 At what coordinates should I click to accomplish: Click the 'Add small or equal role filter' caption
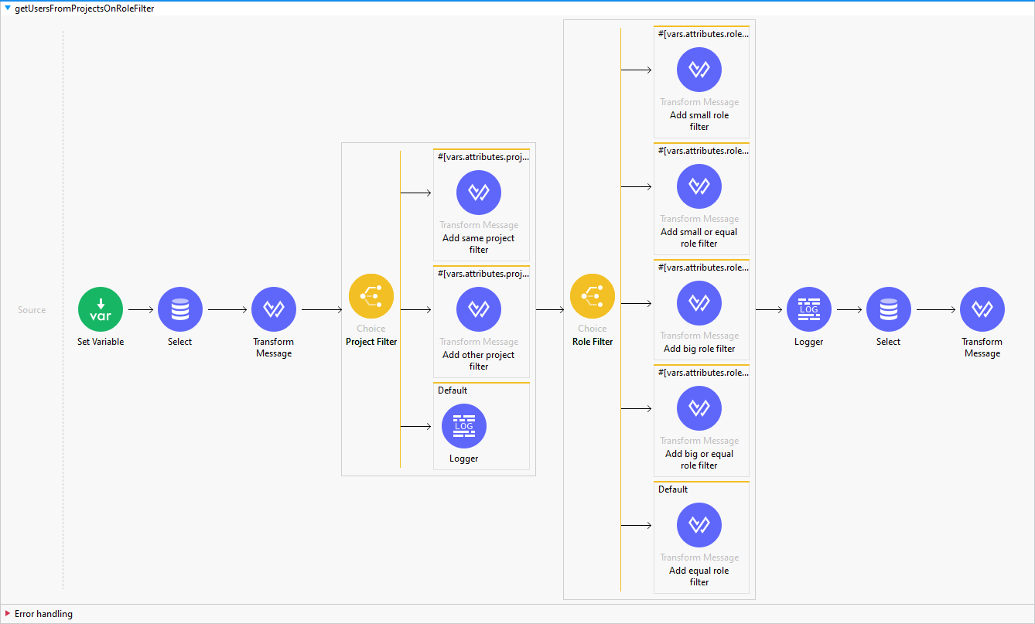click(x=699, y=237)
